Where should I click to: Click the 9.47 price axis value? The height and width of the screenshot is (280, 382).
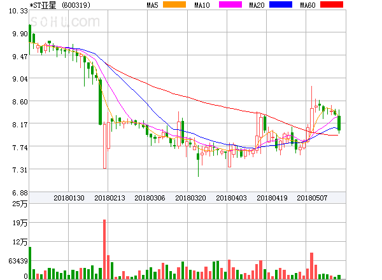20,57
